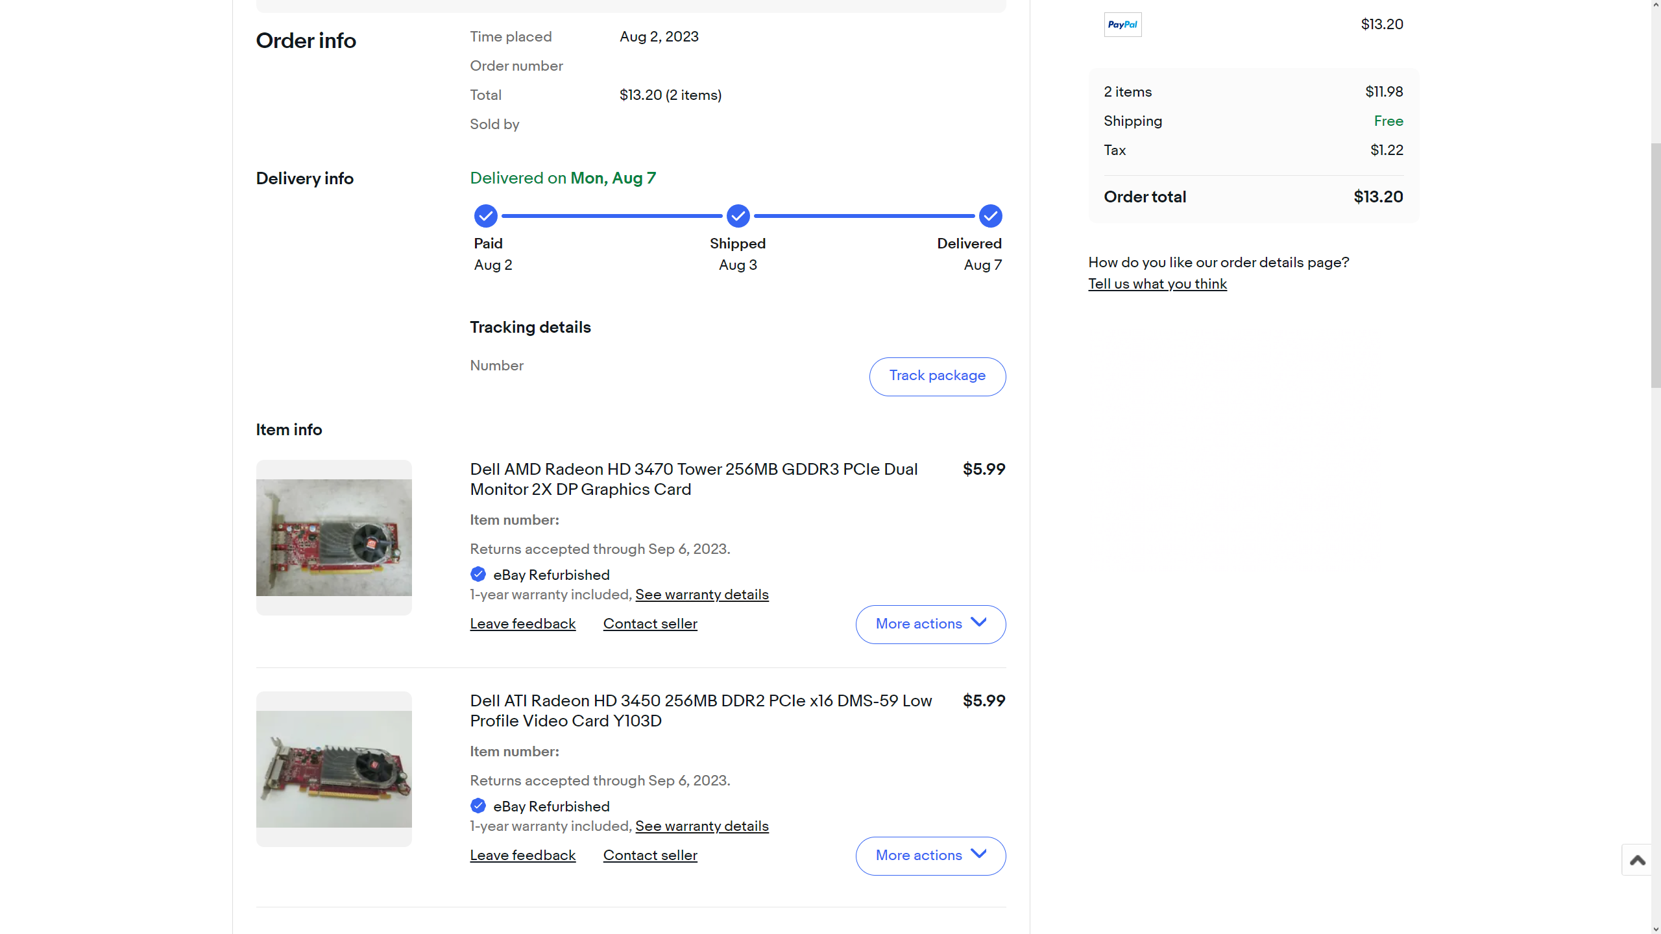
Task: Leave feedback for Radeon HD 3470 card
Action: (522, 624)
